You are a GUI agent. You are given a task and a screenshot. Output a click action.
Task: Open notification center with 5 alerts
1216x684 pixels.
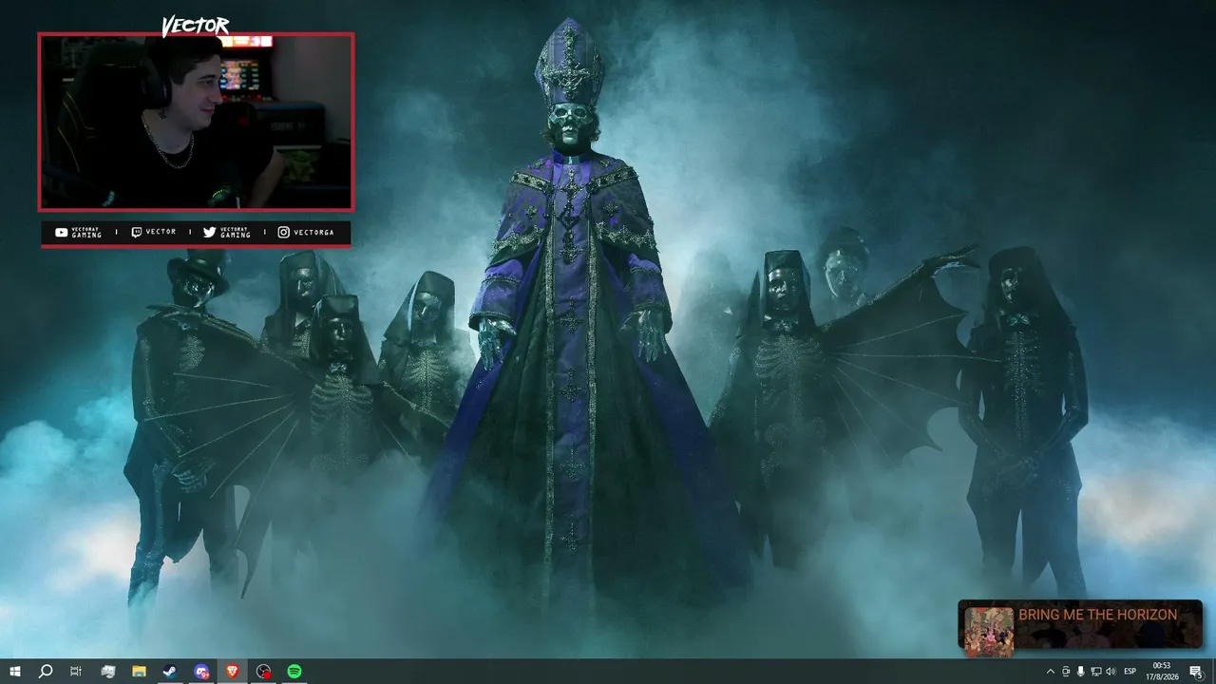pyautogui.click(x=1196, y=672)
